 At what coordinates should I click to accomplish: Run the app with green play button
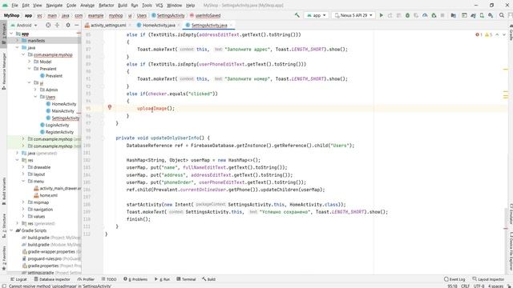382,15
